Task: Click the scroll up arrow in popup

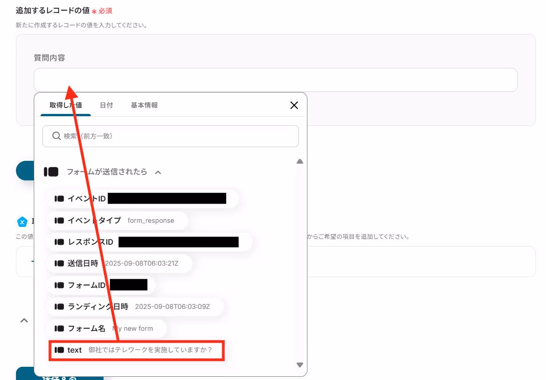Action: [300, 161]
